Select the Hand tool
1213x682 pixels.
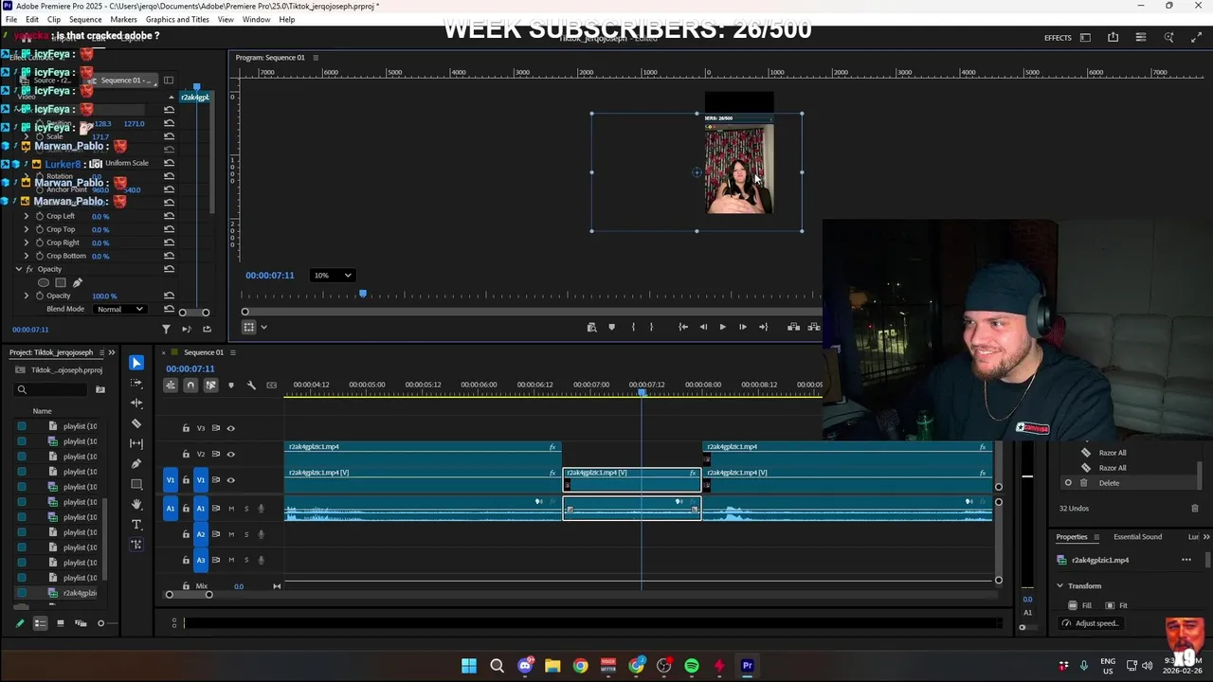click(136, 504)
